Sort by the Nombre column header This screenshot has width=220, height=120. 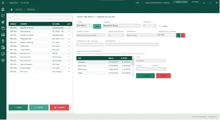pyautogui.click(x=24, y=24)
